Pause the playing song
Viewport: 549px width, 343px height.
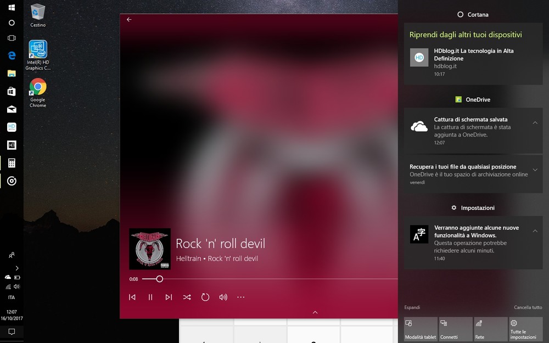click(x=150, y=297)
